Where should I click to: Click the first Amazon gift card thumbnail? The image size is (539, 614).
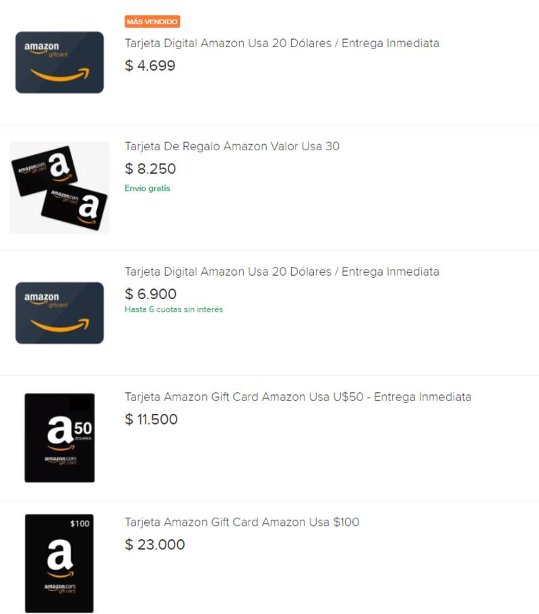click(x=59, y=62)
